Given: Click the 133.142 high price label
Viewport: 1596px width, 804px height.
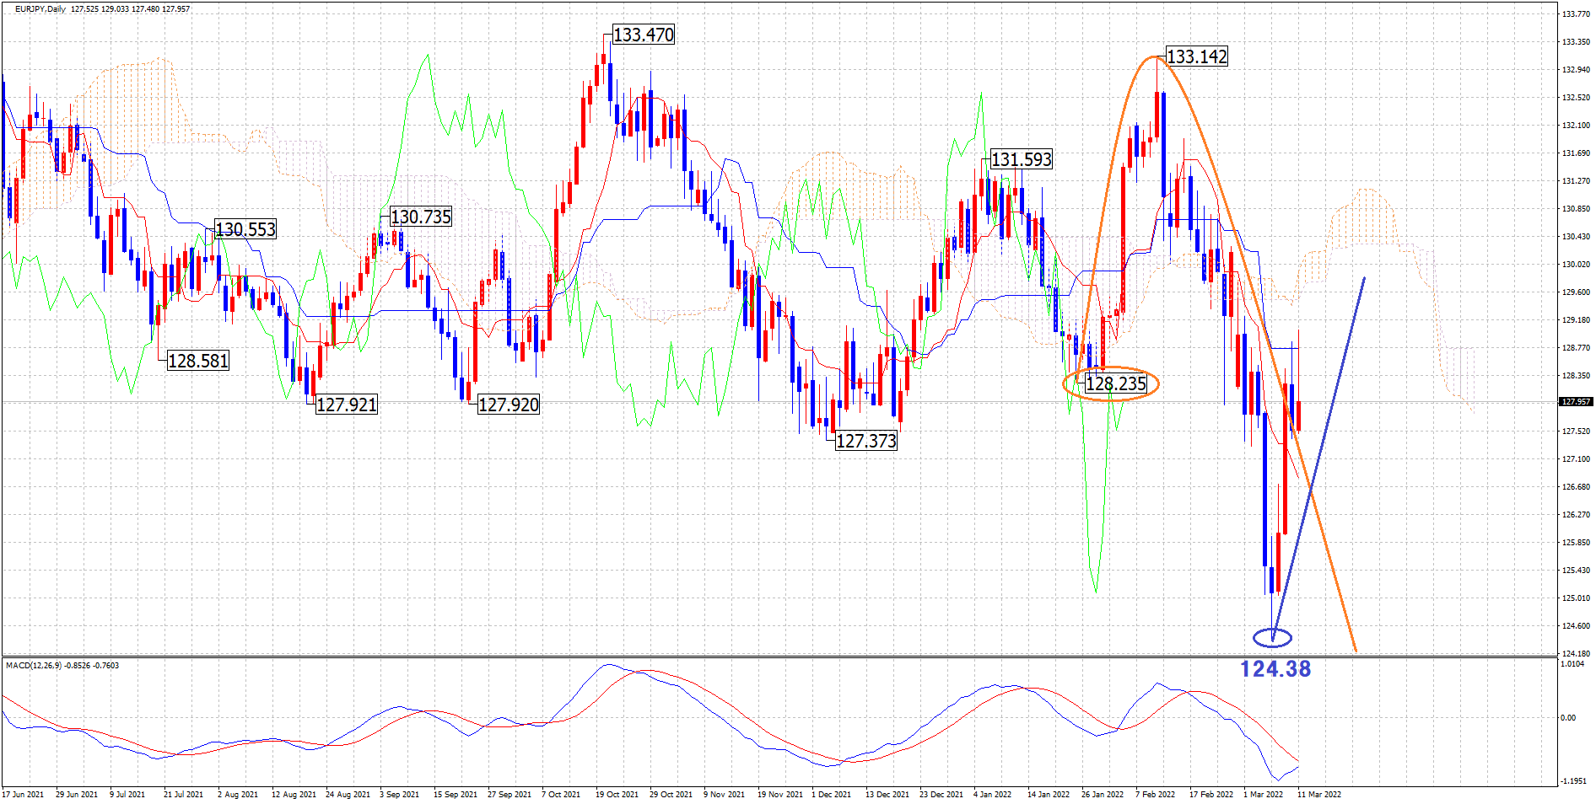Looking at the screenshot, I should point(1196,56).
